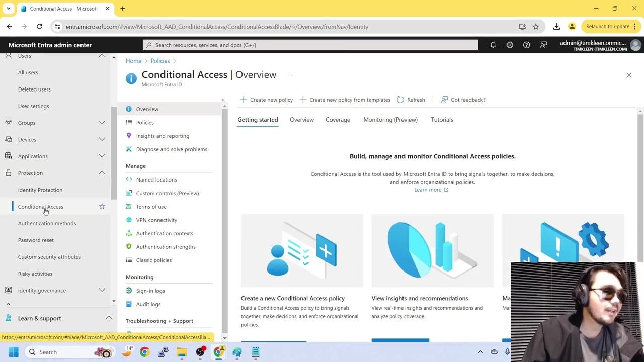The width and height of the screenshot is (644, 362).
Task: Click the Got feedback person icon
Action: coord(444,100)
